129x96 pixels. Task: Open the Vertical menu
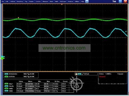point(12,2)
